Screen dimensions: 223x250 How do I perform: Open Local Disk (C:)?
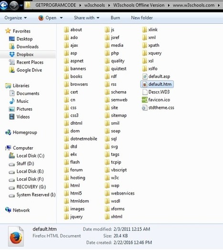(27, 156)
